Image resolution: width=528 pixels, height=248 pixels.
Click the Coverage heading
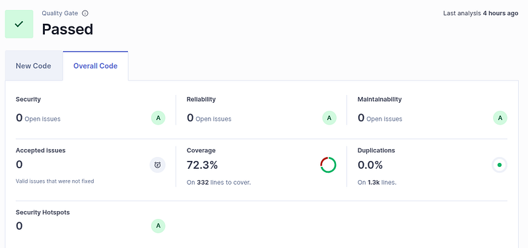(201, 150)
